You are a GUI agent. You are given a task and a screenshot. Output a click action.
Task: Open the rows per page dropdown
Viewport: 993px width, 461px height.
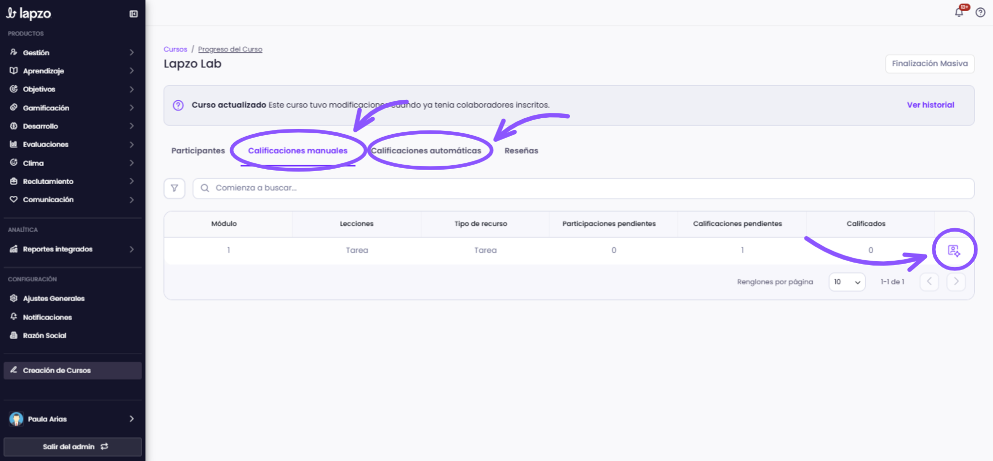pyautogui.click(x=847, y=282)
